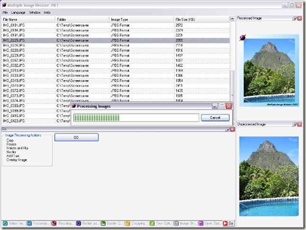This screenshot has height=230, width=306.
Task: Select Rotate and Flip action
Action: (17, 148)
